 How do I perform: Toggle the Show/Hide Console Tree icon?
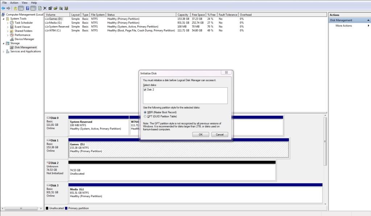21,8
